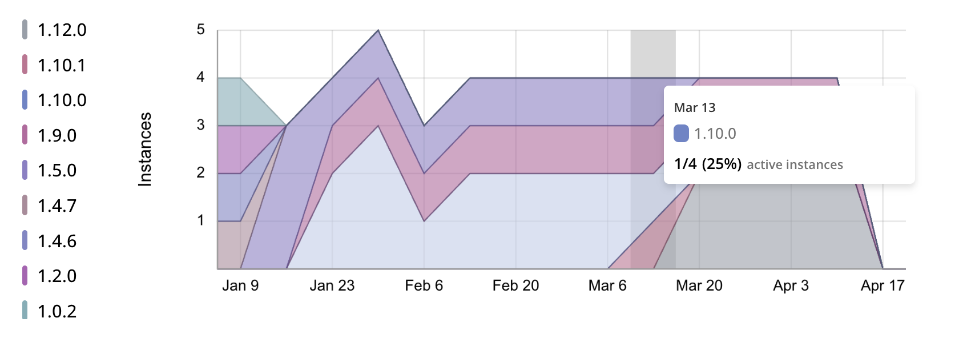Click the tooltip active instances text
Screen dimensions: 959x338
(795, 165)
